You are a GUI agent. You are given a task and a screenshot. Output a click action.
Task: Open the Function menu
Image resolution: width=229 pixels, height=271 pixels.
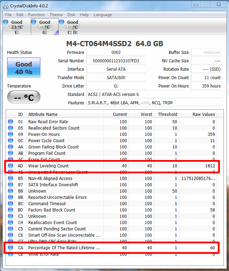tap(36, 15)
